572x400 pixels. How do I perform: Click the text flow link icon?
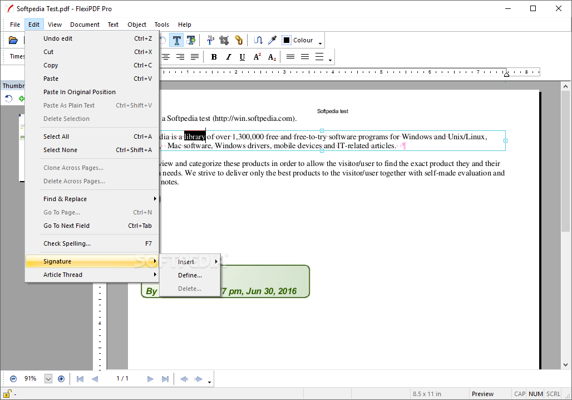258,40
